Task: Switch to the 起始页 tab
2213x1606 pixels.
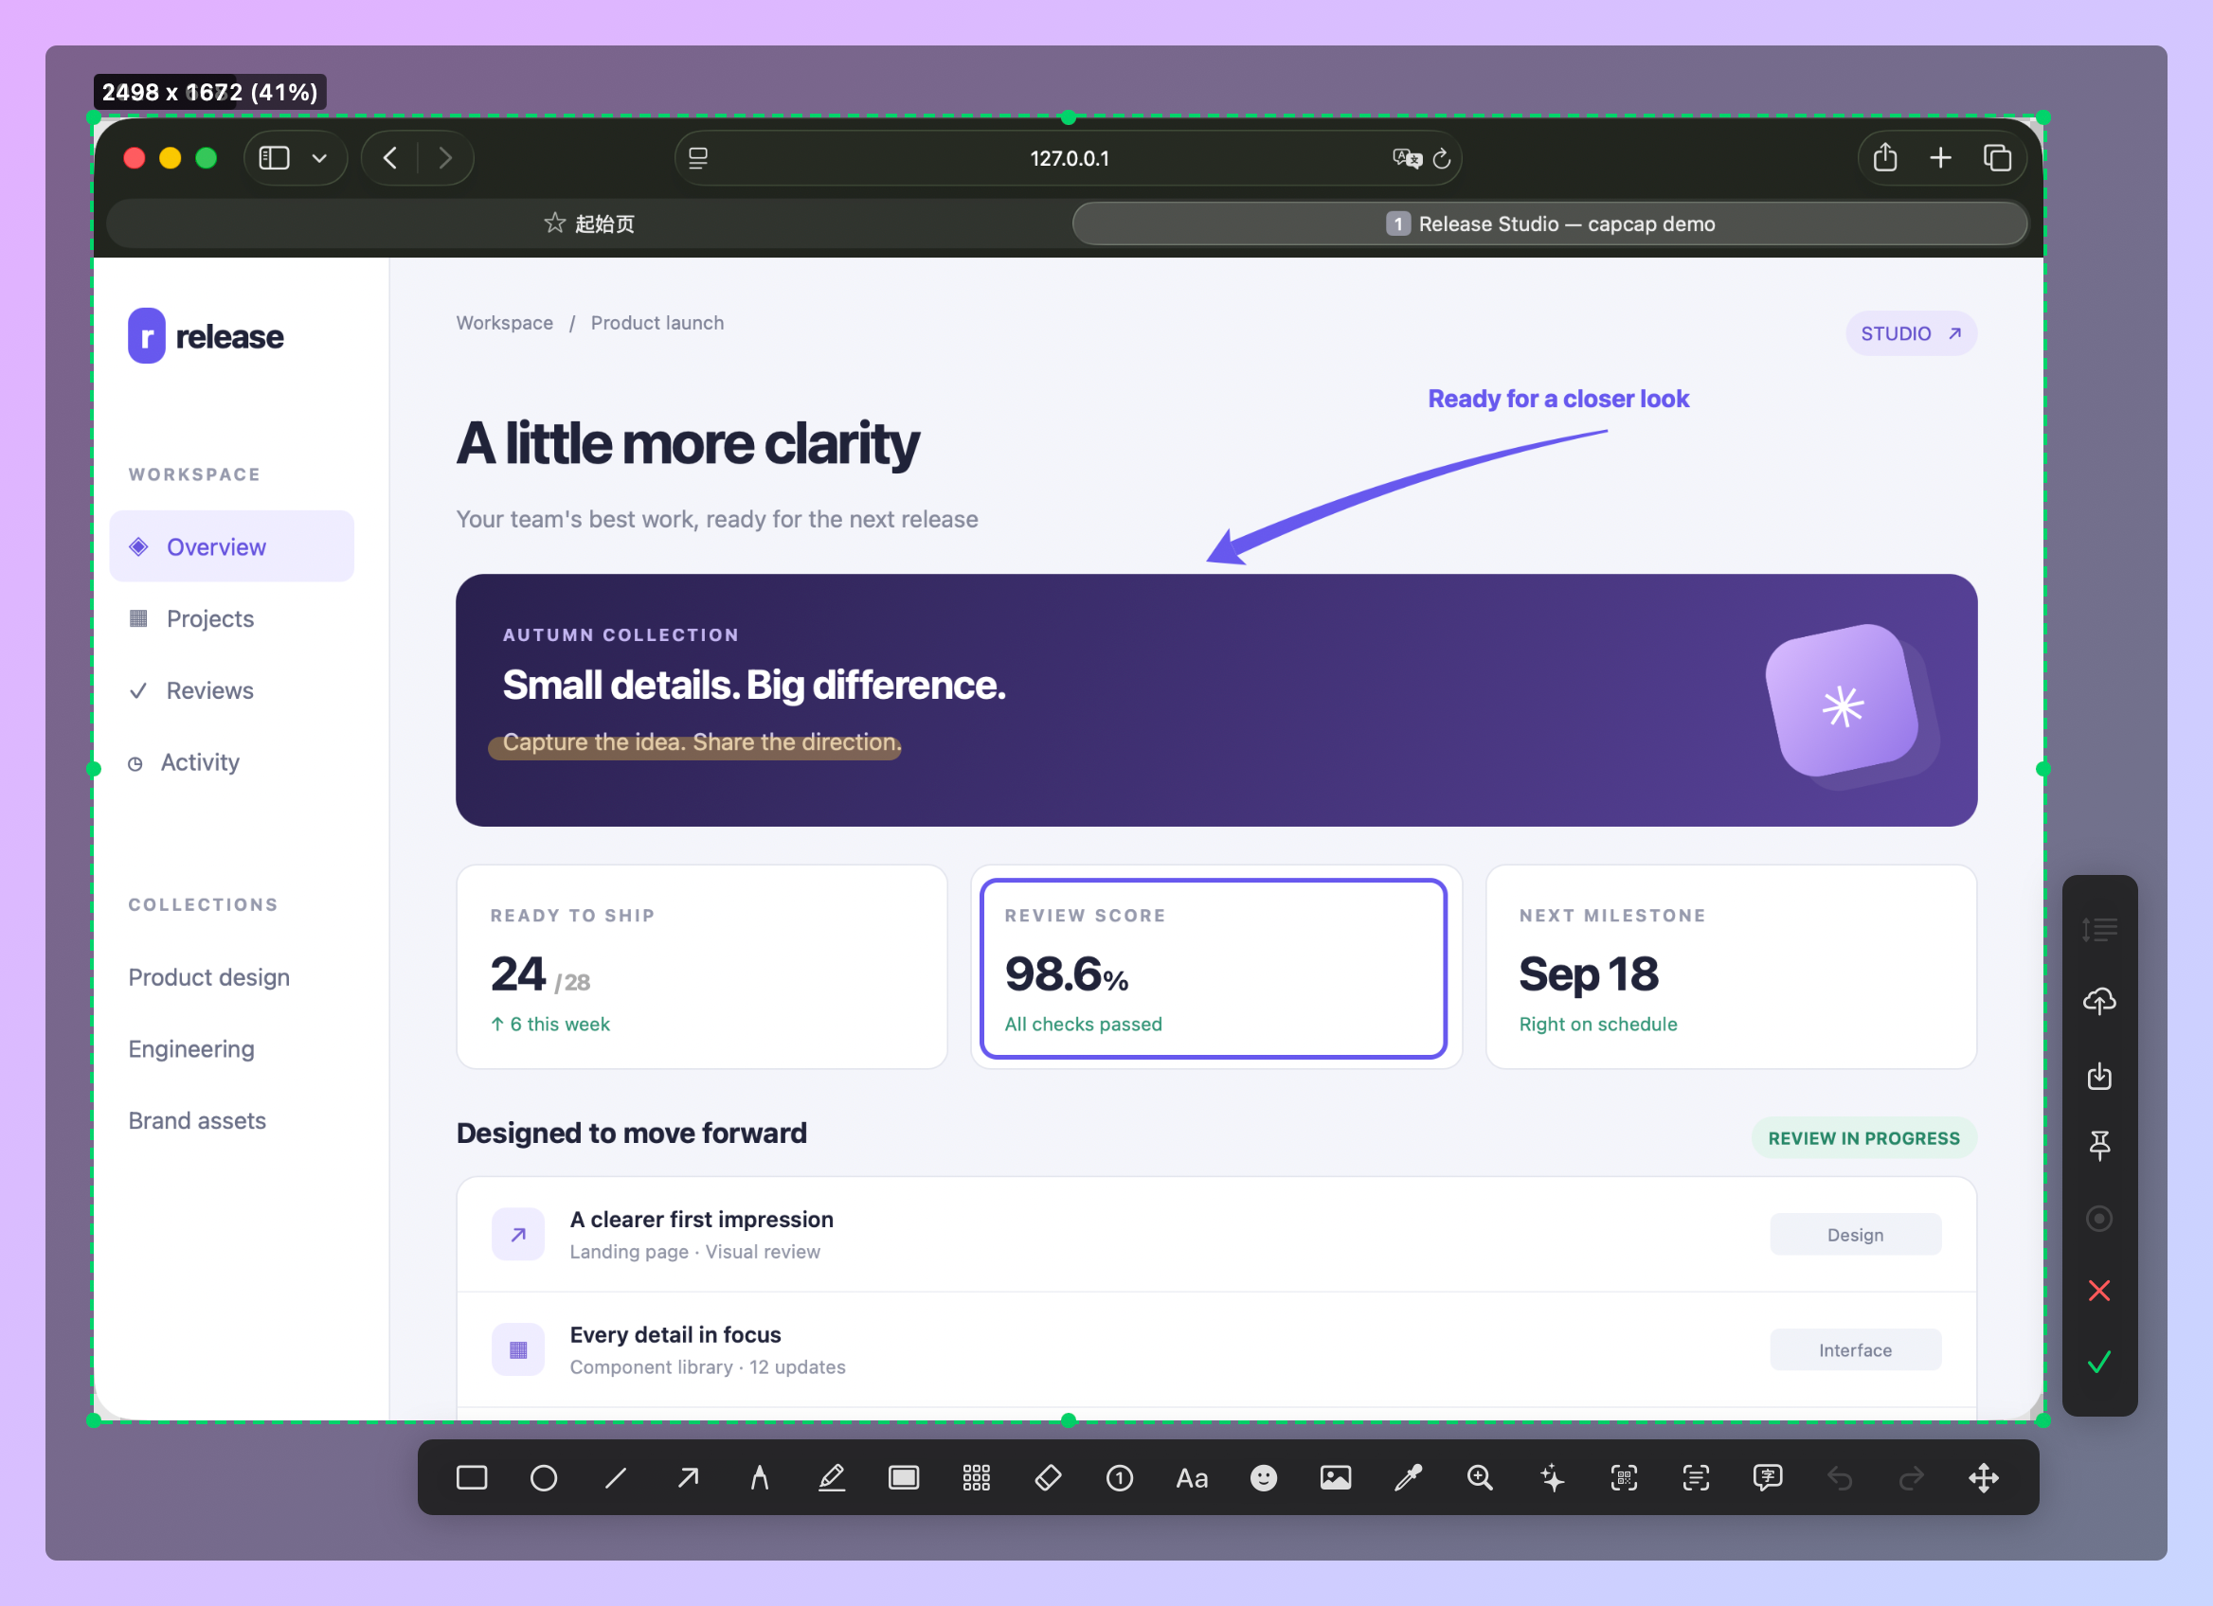Action: click(x=588, y=223)
